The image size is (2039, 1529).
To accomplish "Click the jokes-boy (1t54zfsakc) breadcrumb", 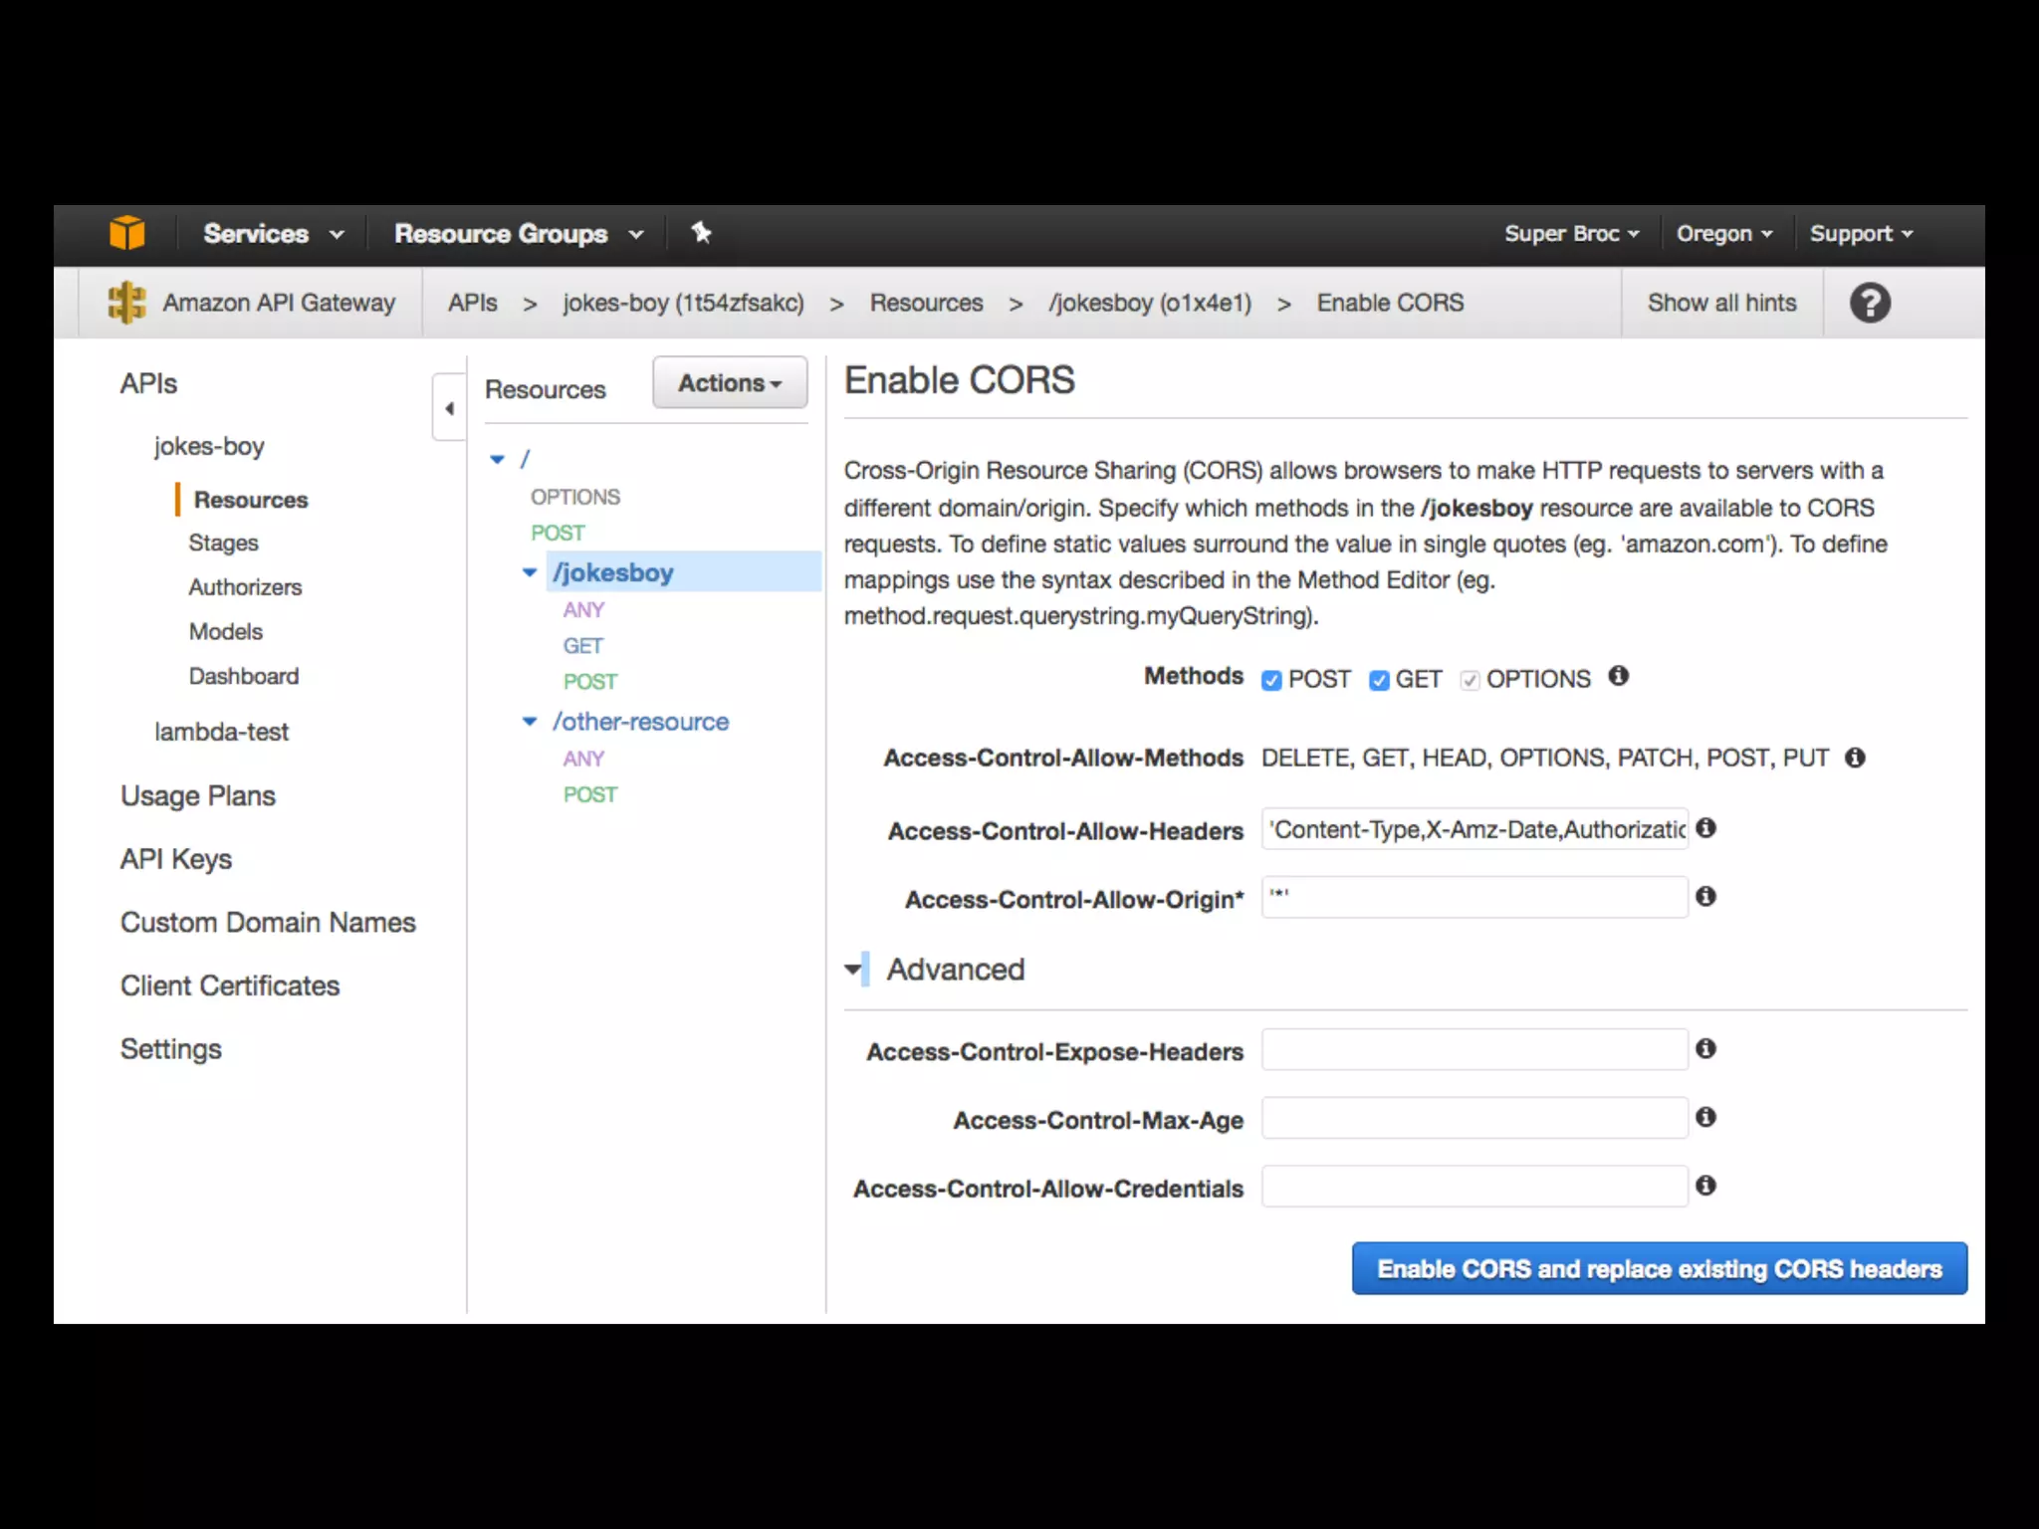I will (x=684, y=303).
